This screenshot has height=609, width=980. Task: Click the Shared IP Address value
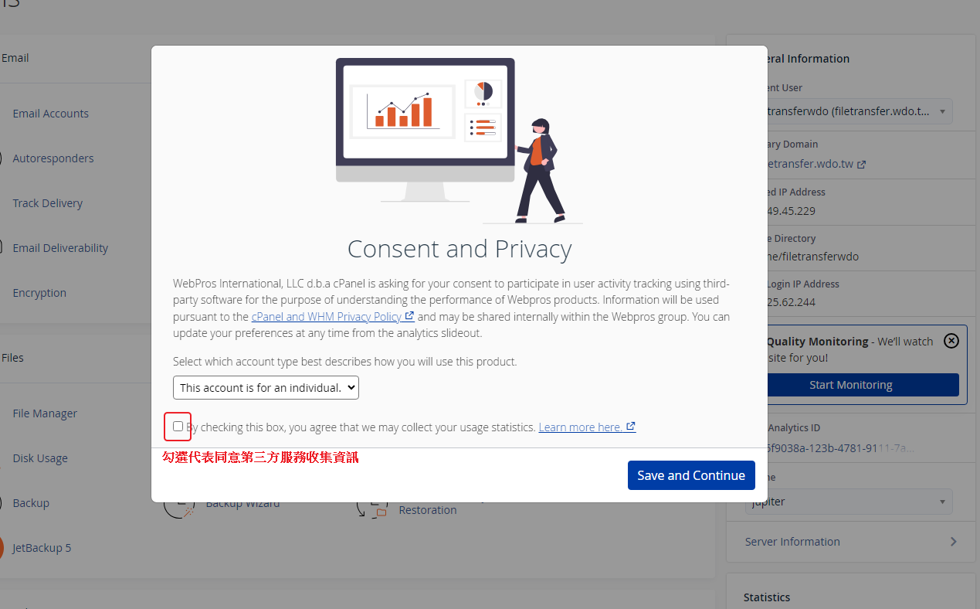tap(792, 211)
